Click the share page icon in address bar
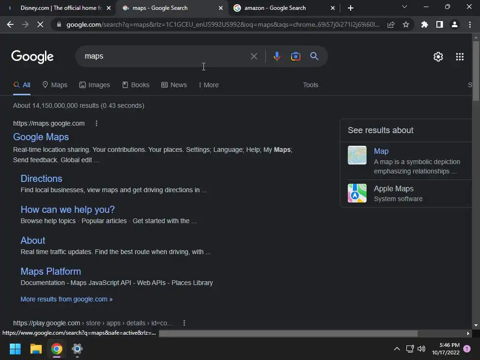This screenshot has width=480, height=360. coord(391,24)
